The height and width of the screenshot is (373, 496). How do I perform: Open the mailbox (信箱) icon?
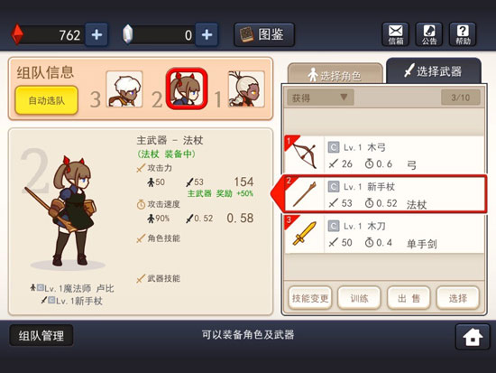395,34
